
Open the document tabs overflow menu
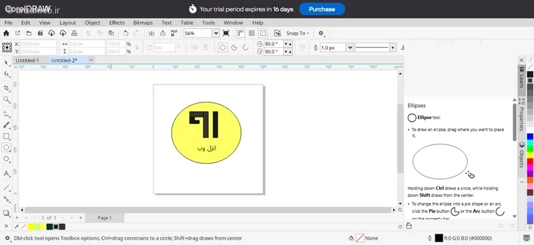(91, 60)
